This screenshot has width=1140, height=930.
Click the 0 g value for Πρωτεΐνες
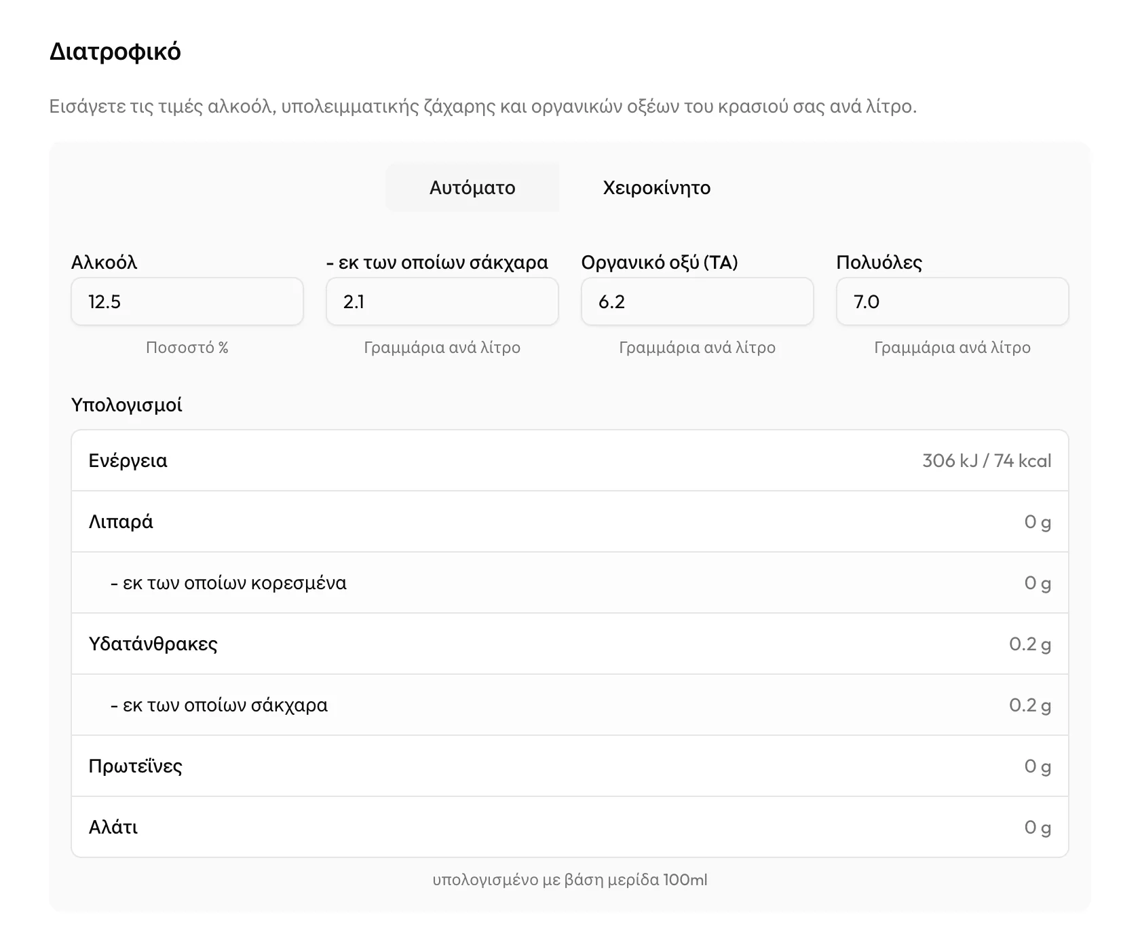coord(1038,766)
